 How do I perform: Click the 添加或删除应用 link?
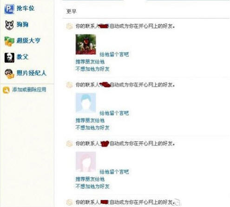pos(29,90)
